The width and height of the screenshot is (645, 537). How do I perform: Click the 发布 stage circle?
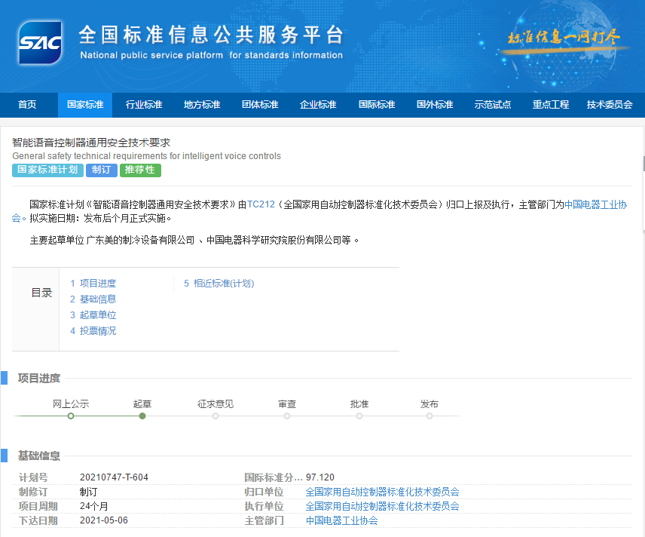429,416
